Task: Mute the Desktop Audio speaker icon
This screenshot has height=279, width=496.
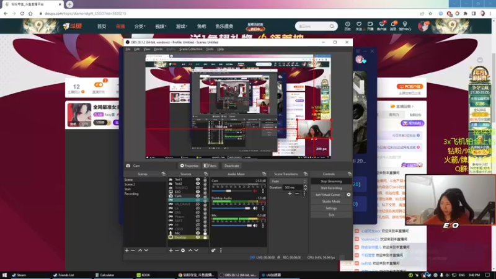Action: pyautogui.click(x=255, y=208)
